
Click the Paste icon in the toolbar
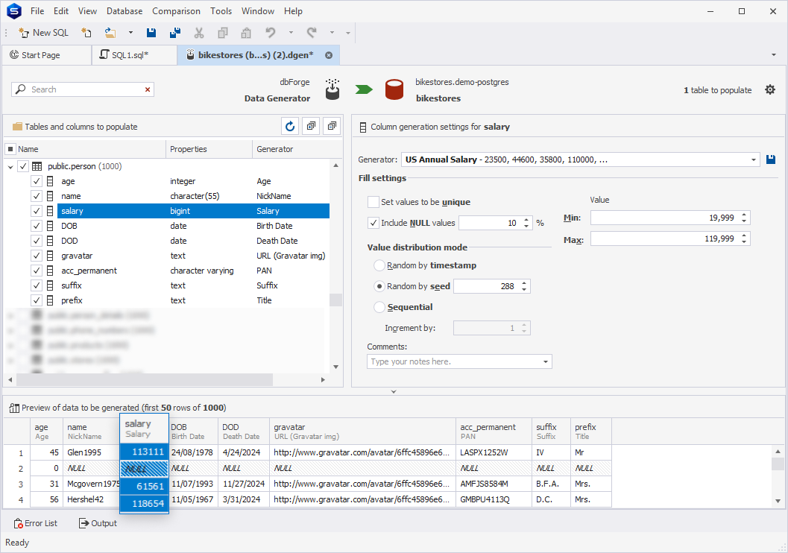point(246,33)
